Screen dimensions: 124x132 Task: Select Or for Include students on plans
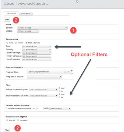click(59, 91)
